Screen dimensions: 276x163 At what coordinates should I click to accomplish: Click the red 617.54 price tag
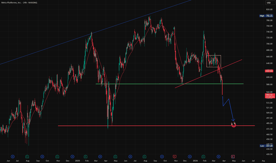coord(269,71)
